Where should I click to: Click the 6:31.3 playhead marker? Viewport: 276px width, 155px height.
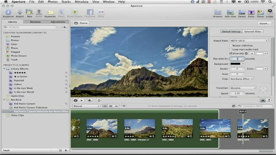click(243, 111)
